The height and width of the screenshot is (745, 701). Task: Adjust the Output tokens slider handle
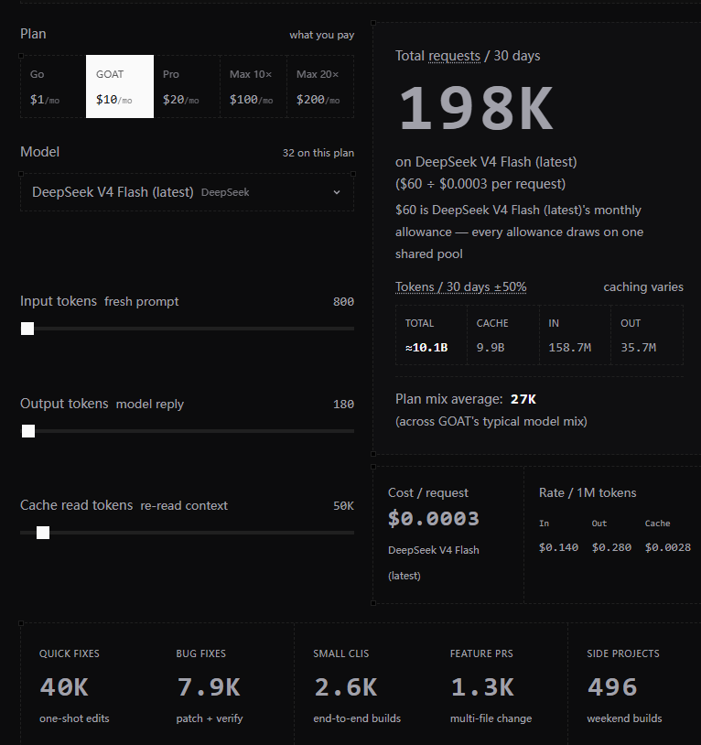pos(28,431)
